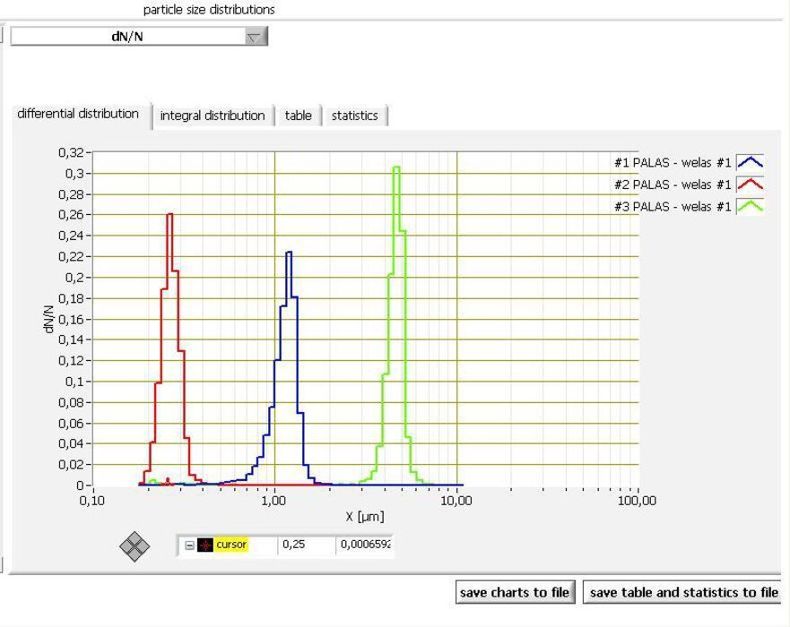The width and height of the screenshot is (790, 627).
Task: Click the 100,00 X-axis maximum label
Action: click(x=638, y=501)
